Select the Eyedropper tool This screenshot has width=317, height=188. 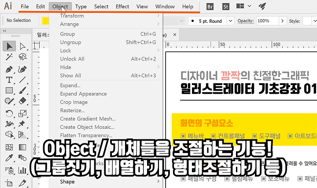(9, 158)
